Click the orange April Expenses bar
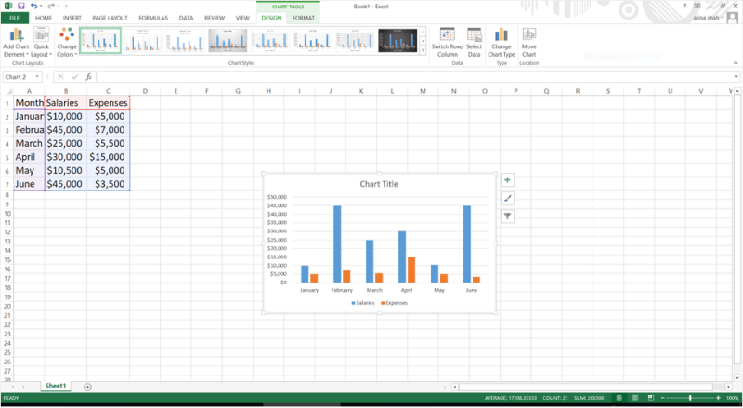Viewport: 743px width, 408px height. tap(411, 270)
